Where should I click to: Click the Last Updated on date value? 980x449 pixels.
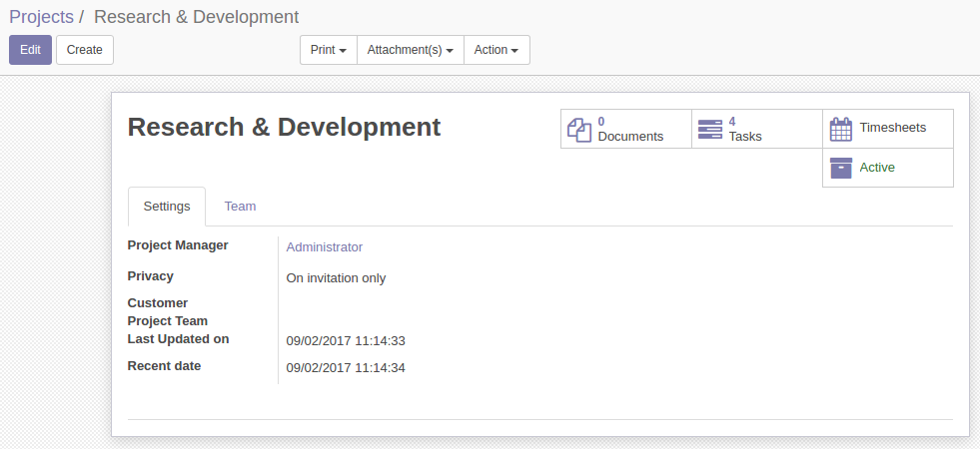[x=345, y=341]
